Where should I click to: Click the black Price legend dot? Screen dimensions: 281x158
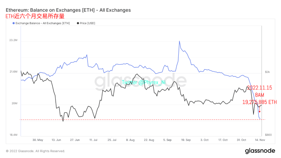(x=78, y=23)
